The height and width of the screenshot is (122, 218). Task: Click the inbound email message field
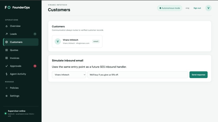[138, 75]
